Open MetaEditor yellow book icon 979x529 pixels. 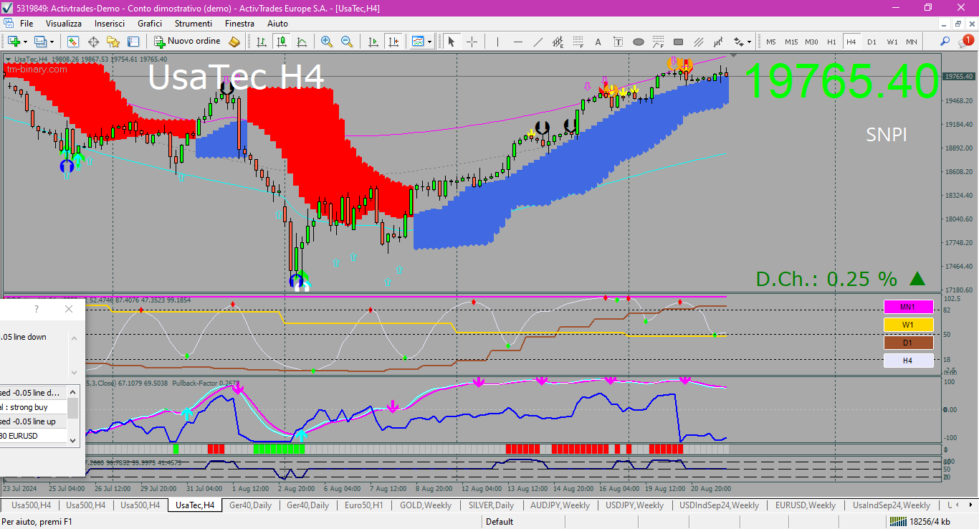pyautogui.click(x=234, y=42)
